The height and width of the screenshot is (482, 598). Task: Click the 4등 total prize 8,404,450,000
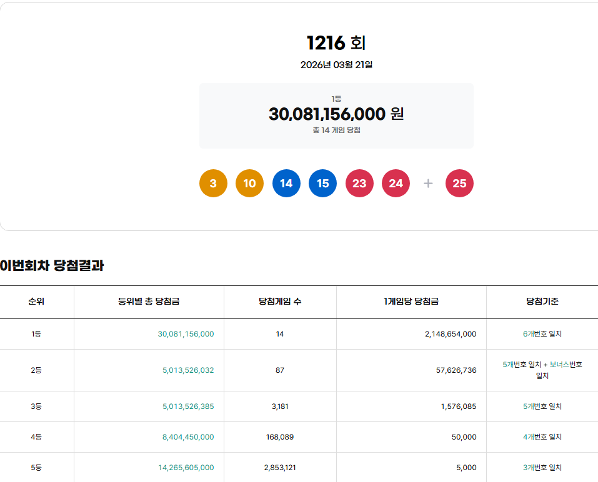tap(188, 437)
